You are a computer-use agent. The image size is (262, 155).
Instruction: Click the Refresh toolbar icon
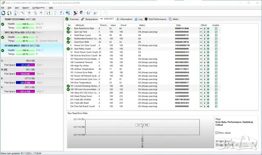[3, 13]
